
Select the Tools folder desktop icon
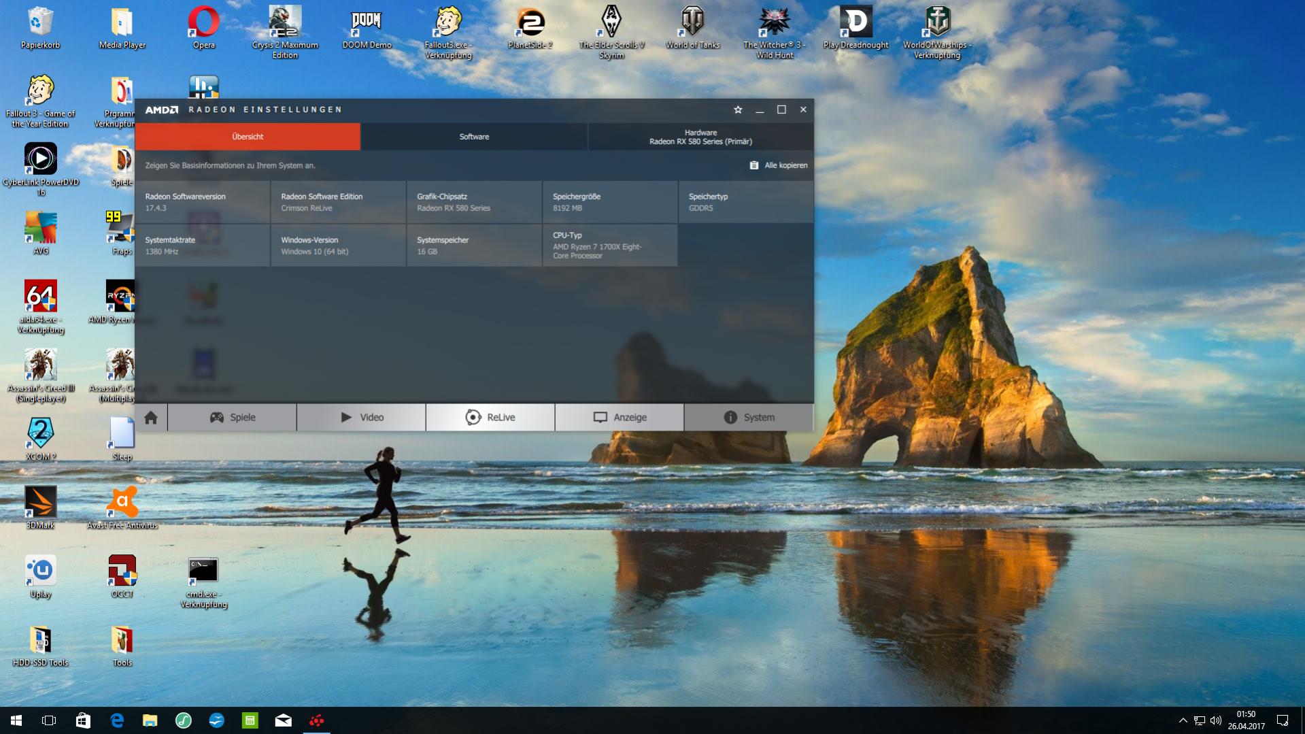pos(122,646)
